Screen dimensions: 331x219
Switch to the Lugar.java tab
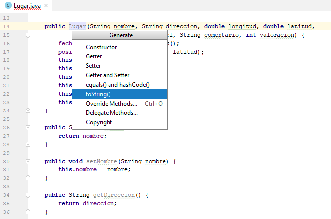point(27,5)
